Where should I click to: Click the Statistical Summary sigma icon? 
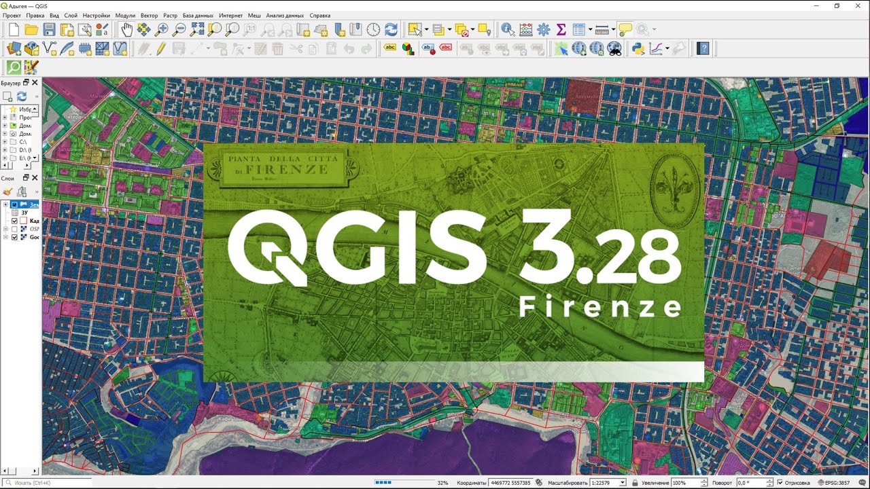(x=561, y=29)
